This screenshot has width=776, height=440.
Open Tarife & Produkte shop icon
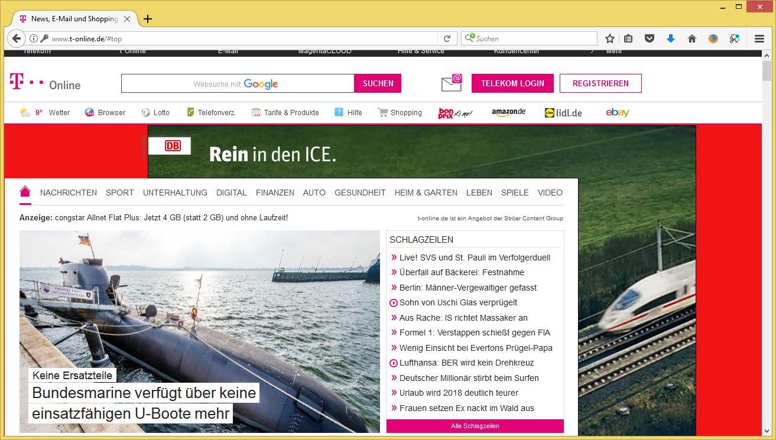pyautogui.click(x=256, y=112)
